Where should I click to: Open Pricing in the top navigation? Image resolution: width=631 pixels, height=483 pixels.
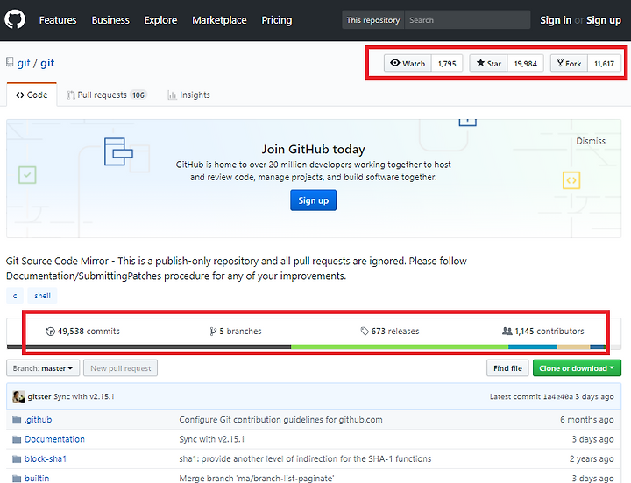coord(277,20)
